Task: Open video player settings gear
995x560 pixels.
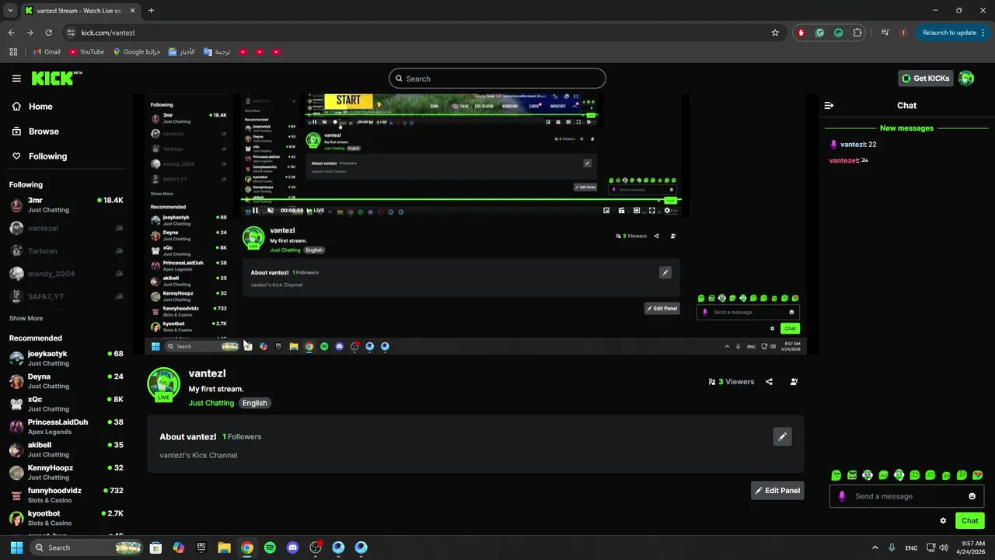Action: click(667, 210)
